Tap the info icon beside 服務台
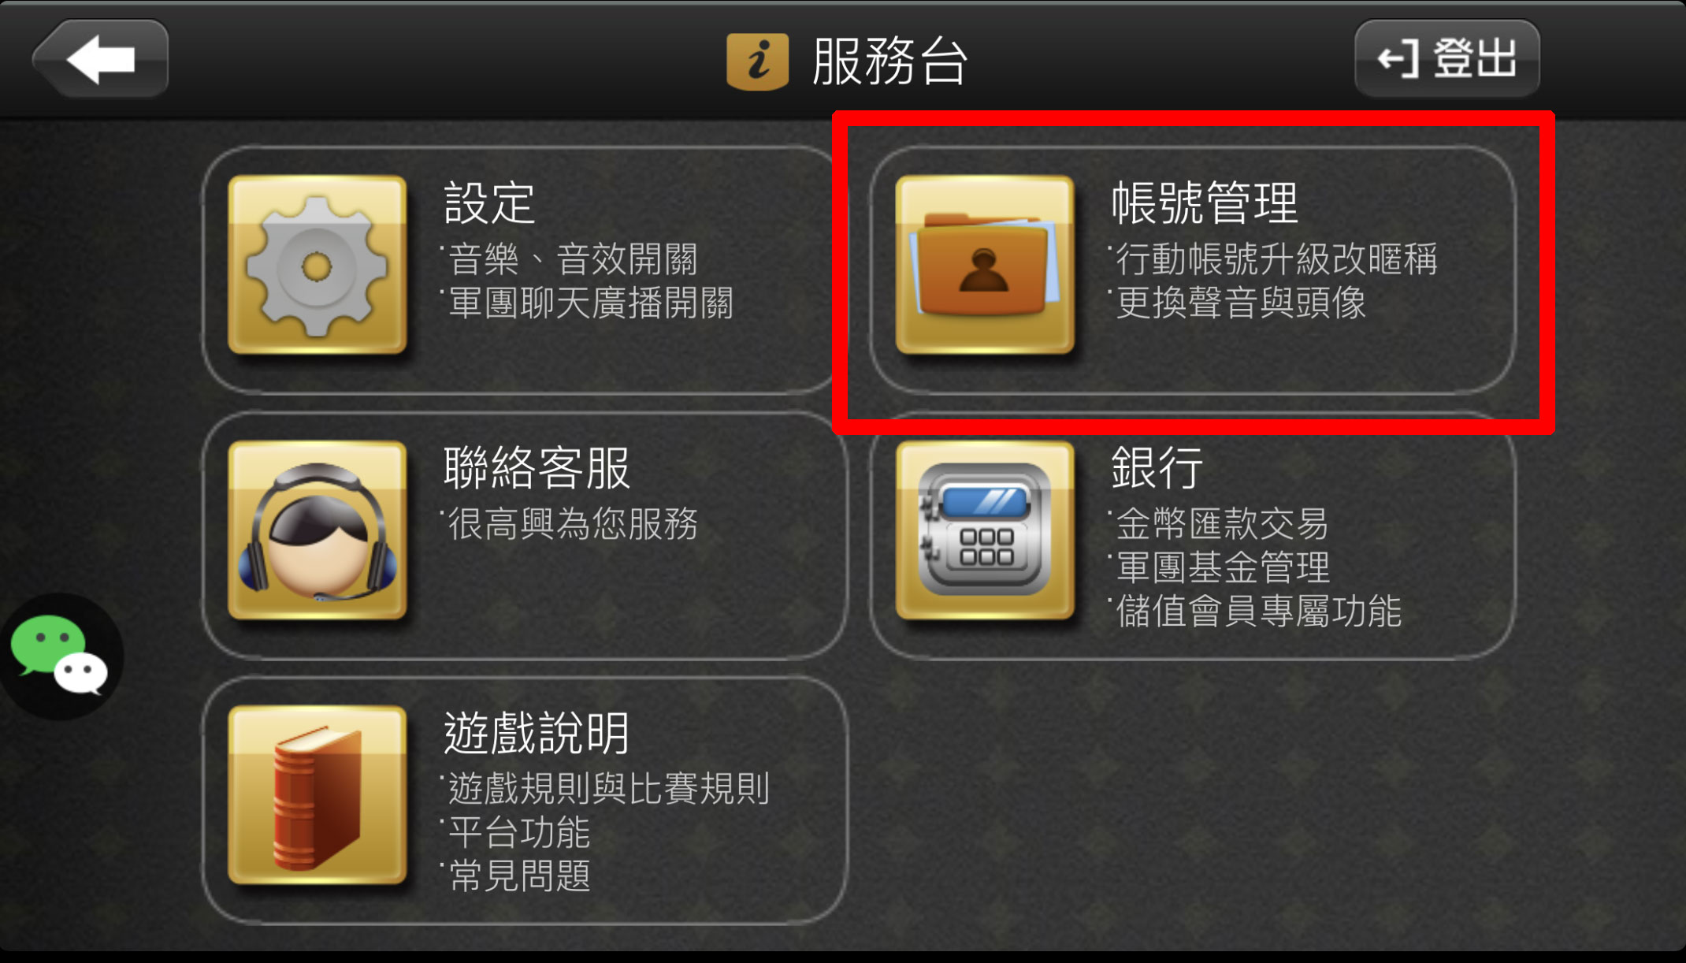The image size is (1686, 963). pyautogui.click(x=757, y=61)
